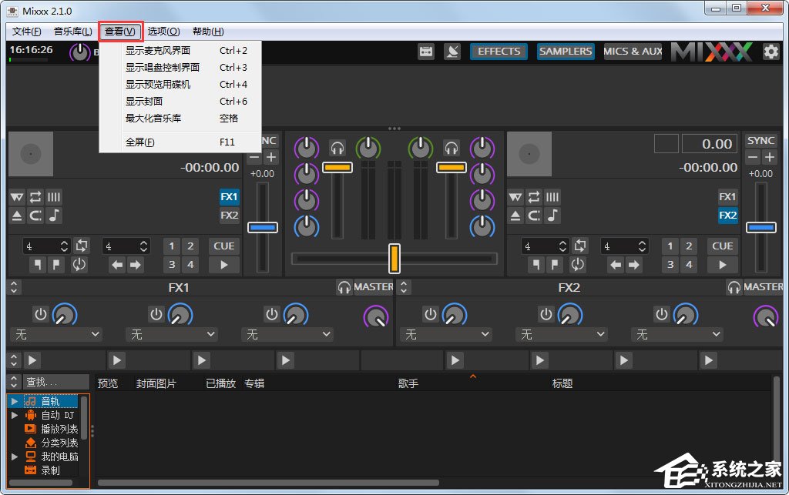Click hotcue button 1 on the left deck
The height and width of the screenshot is (495, 789).
(x=171, y=246)
